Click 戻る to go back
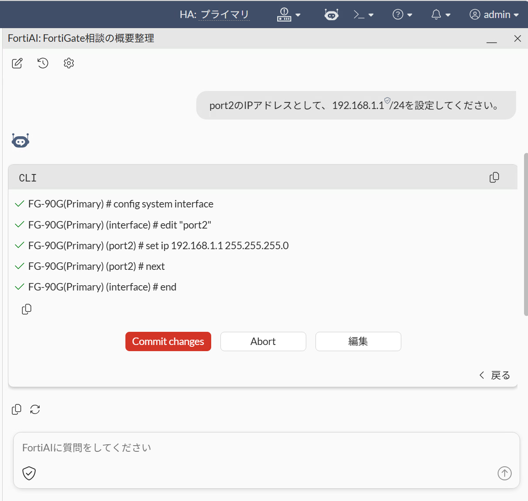Screen dimensions: 528x501 [495, 375]
